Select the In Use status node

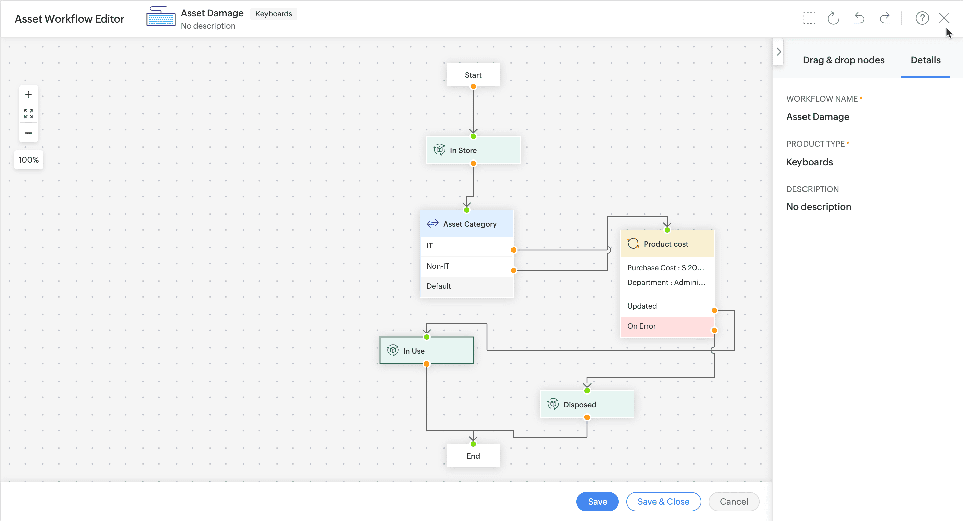[426, 350]
